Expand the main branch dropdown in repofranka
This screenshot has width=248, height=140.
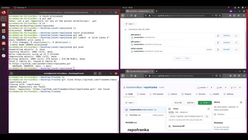tap(130, 103)
